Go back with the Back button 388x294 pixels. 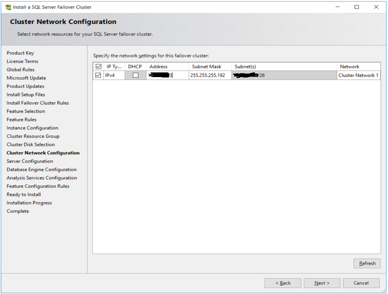tap(283, 283)
